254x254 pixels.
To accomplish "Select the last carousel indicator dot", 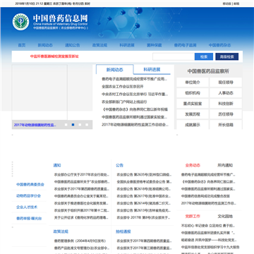I will click(x=87, y=125).
